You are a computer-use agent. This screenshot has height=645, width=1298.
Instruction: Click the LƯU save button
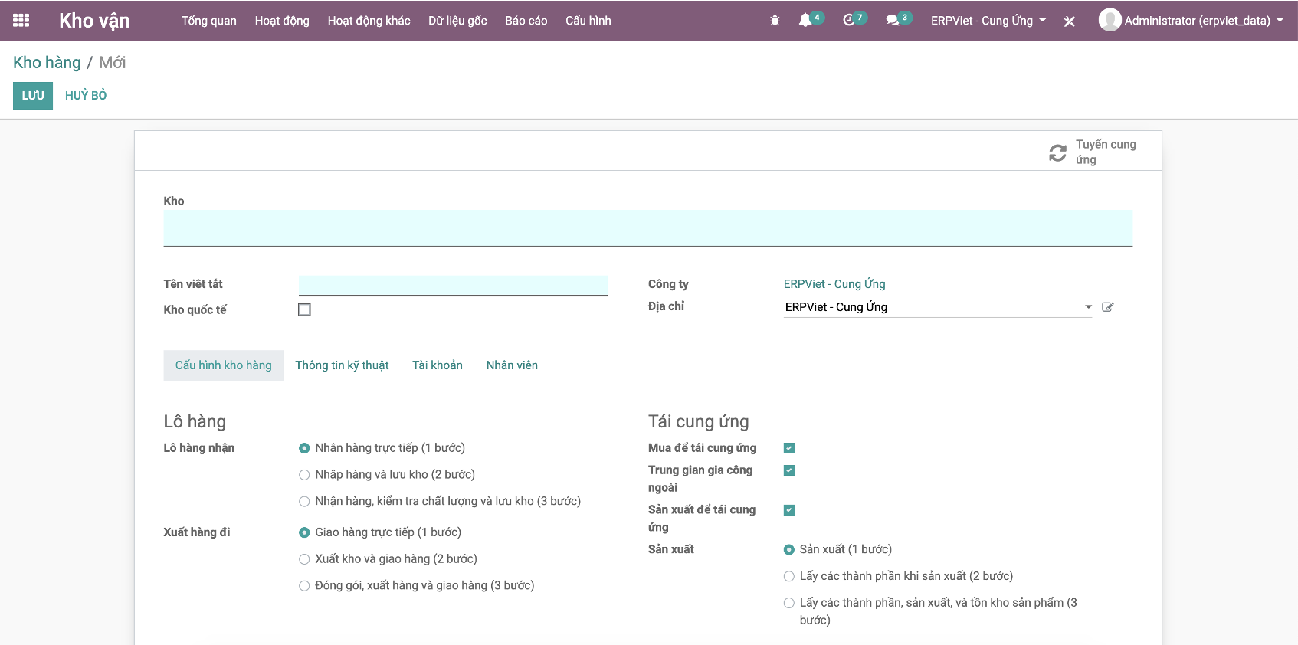click(33, 96)
